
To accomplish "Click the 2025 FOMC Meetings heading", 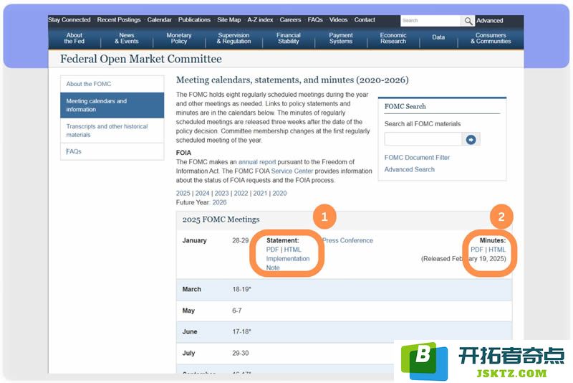I will [x=221, y=219].
